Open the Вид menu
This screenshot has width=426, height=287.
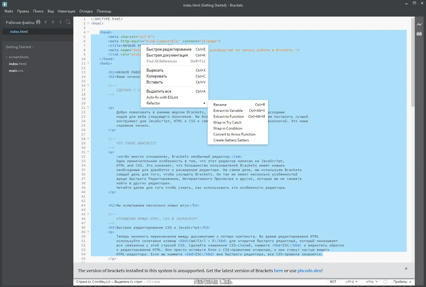pos(51,11)
